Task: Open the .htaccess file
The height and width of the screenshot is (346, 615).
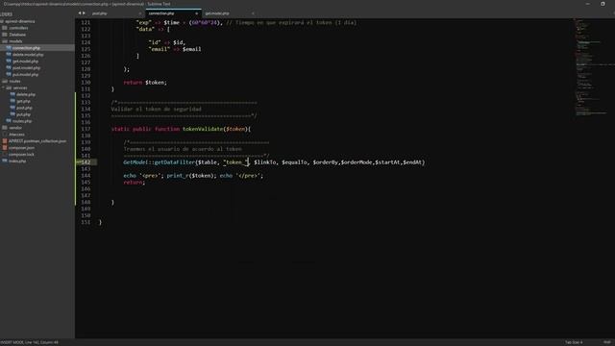Action: 16,135
